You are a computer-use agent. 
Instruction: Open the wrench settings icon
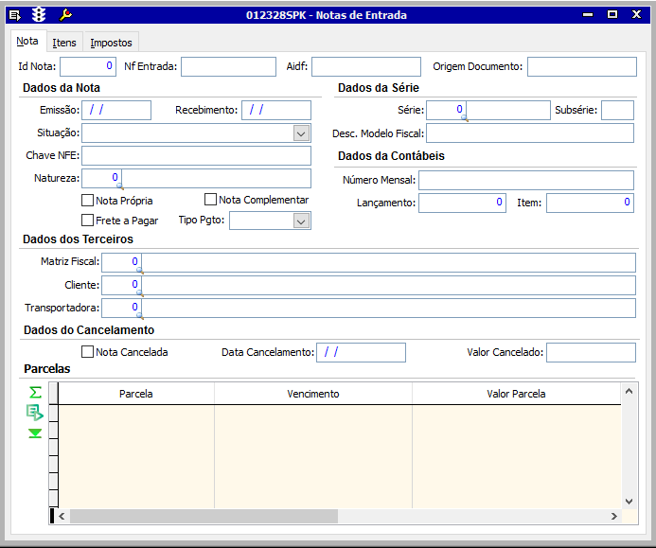[x=65, y=14]
